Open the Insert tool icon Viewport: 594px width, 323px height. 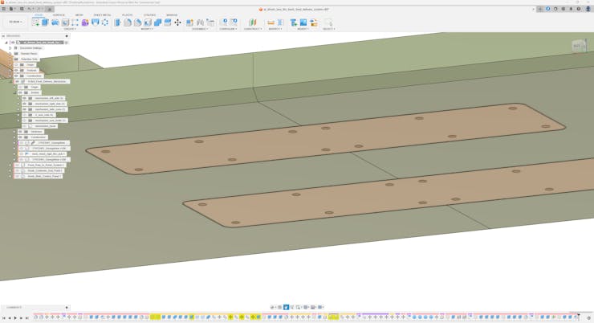(294, 22)
